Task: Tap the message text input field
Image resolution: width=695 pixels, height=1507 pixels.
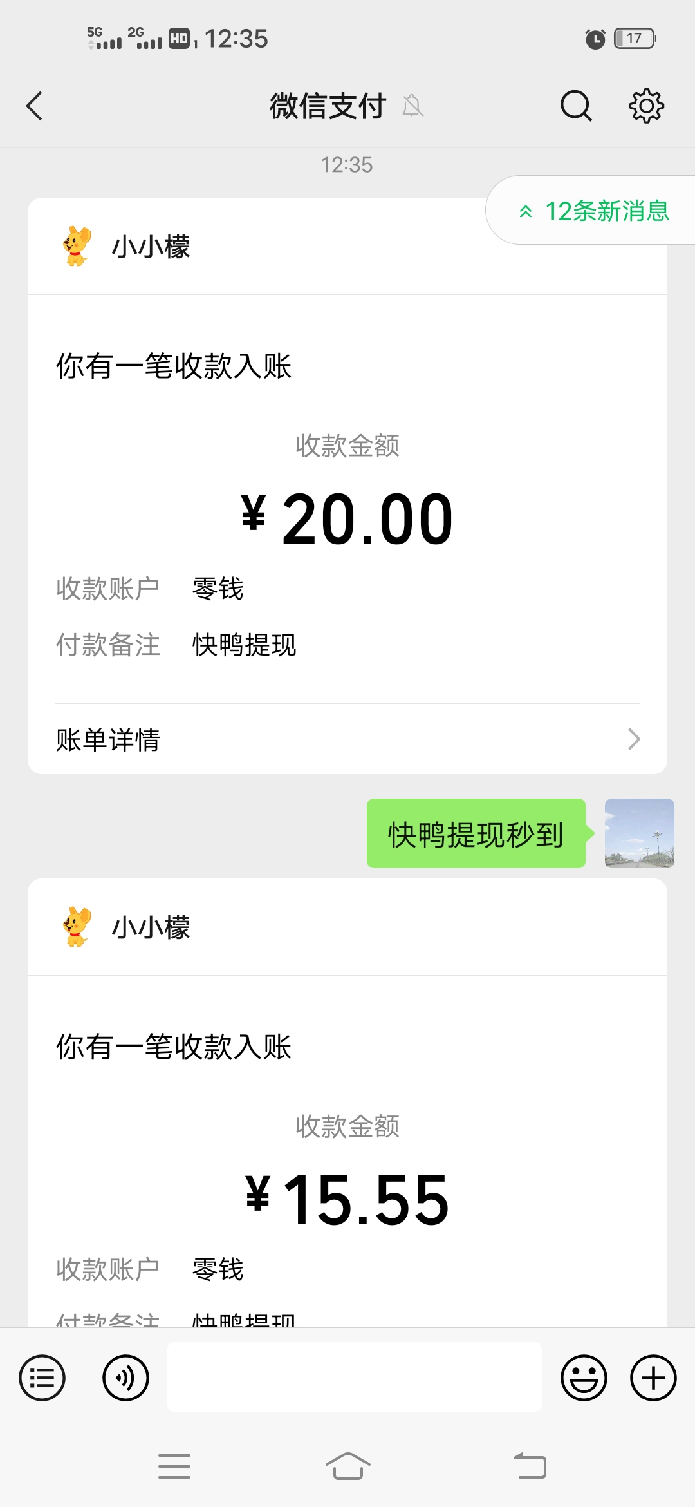Action: click(354, 1377)
